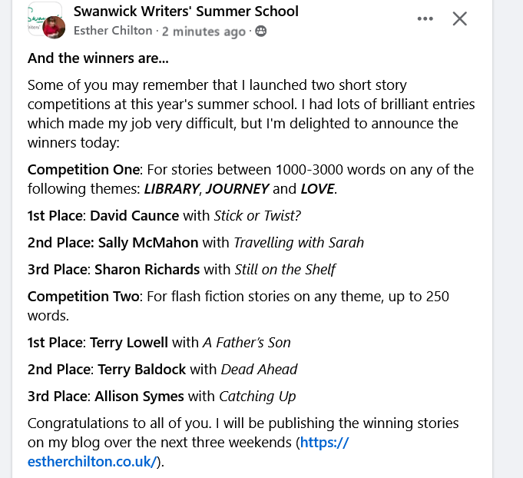This screenshot has width=523, height=478.
Task: Click the post audience group icon
Action: [x=261, y=32]
